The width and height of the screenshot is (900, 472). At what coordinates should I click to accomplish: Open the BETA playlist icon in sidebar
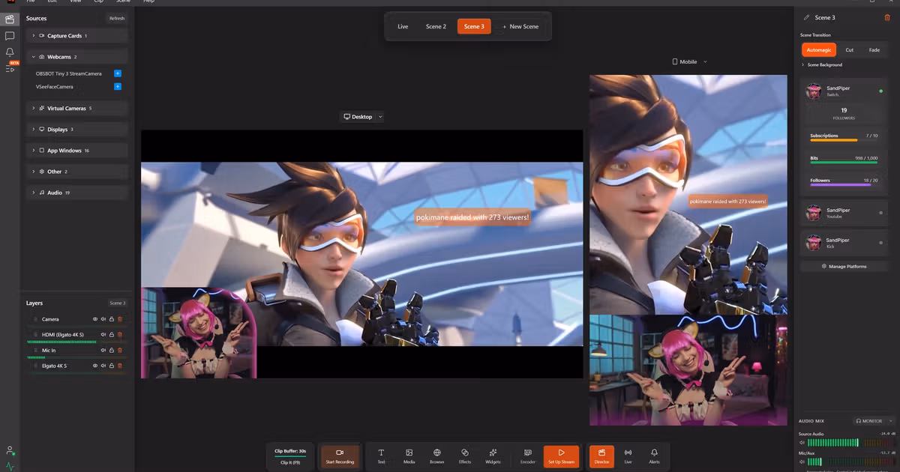[10, 68]
